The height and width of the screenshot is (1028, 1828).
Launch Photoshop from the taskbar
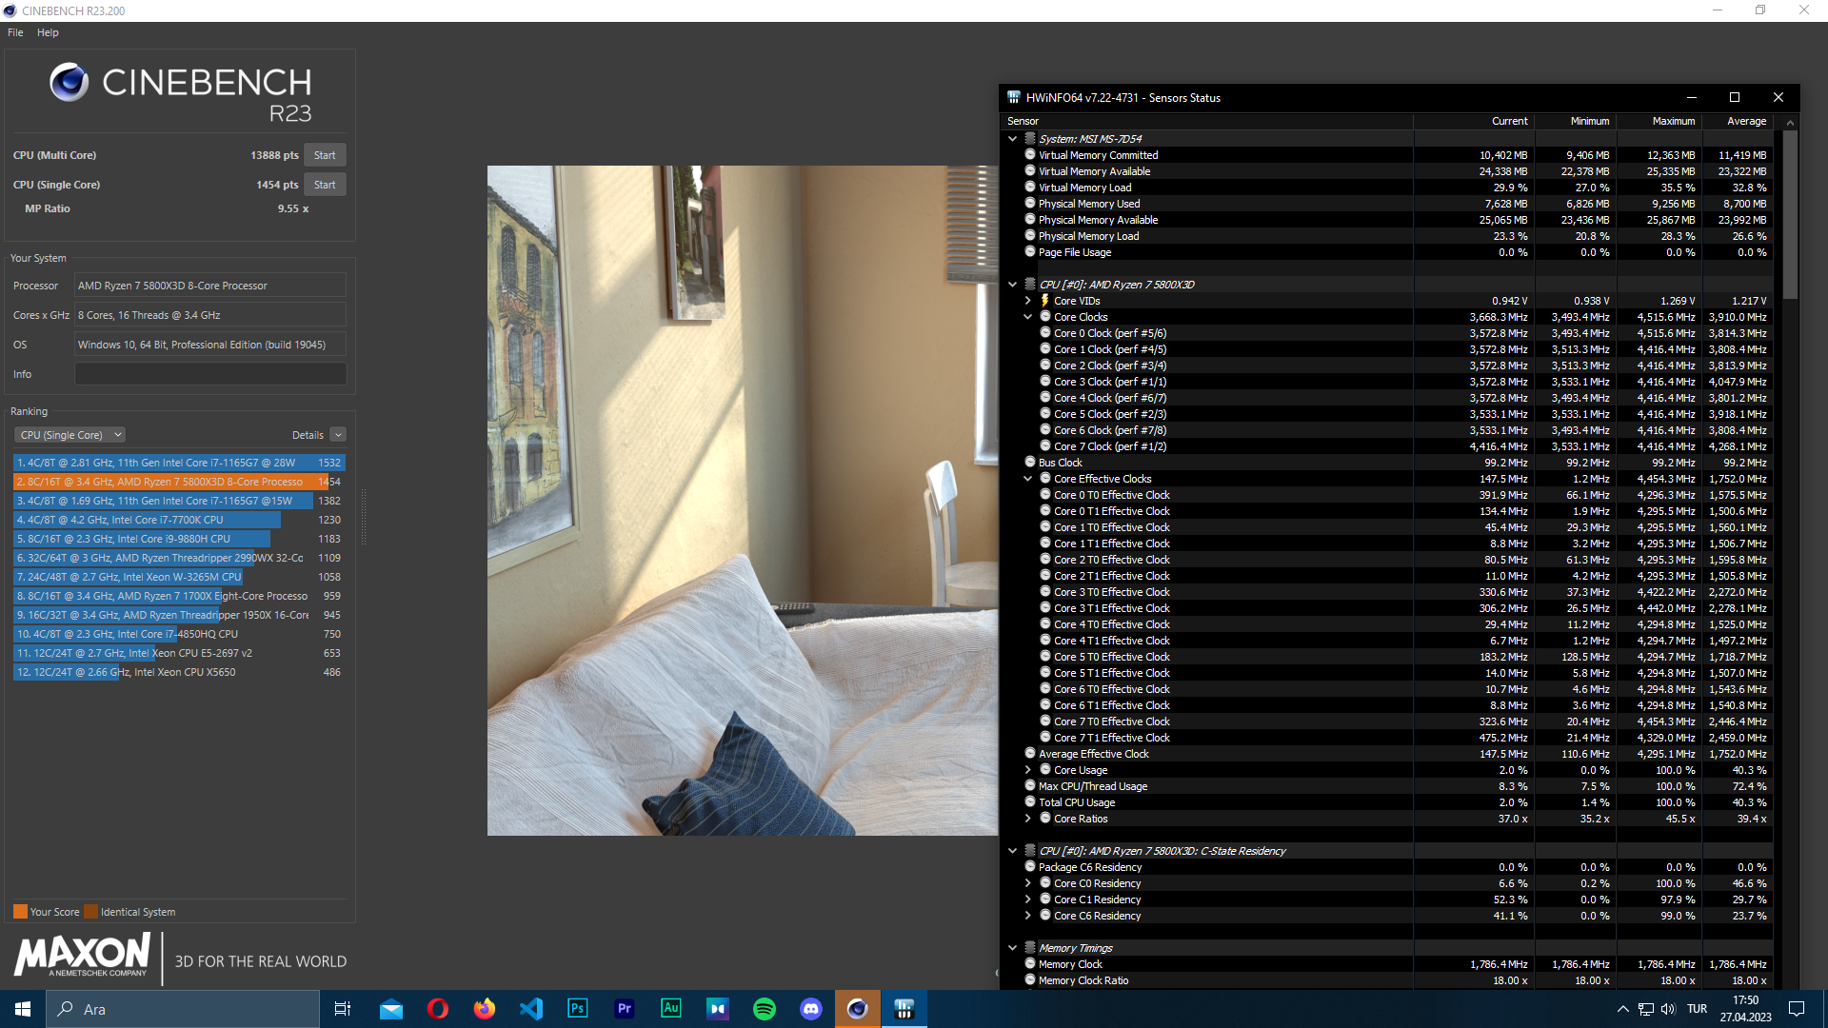point(577,1009)
